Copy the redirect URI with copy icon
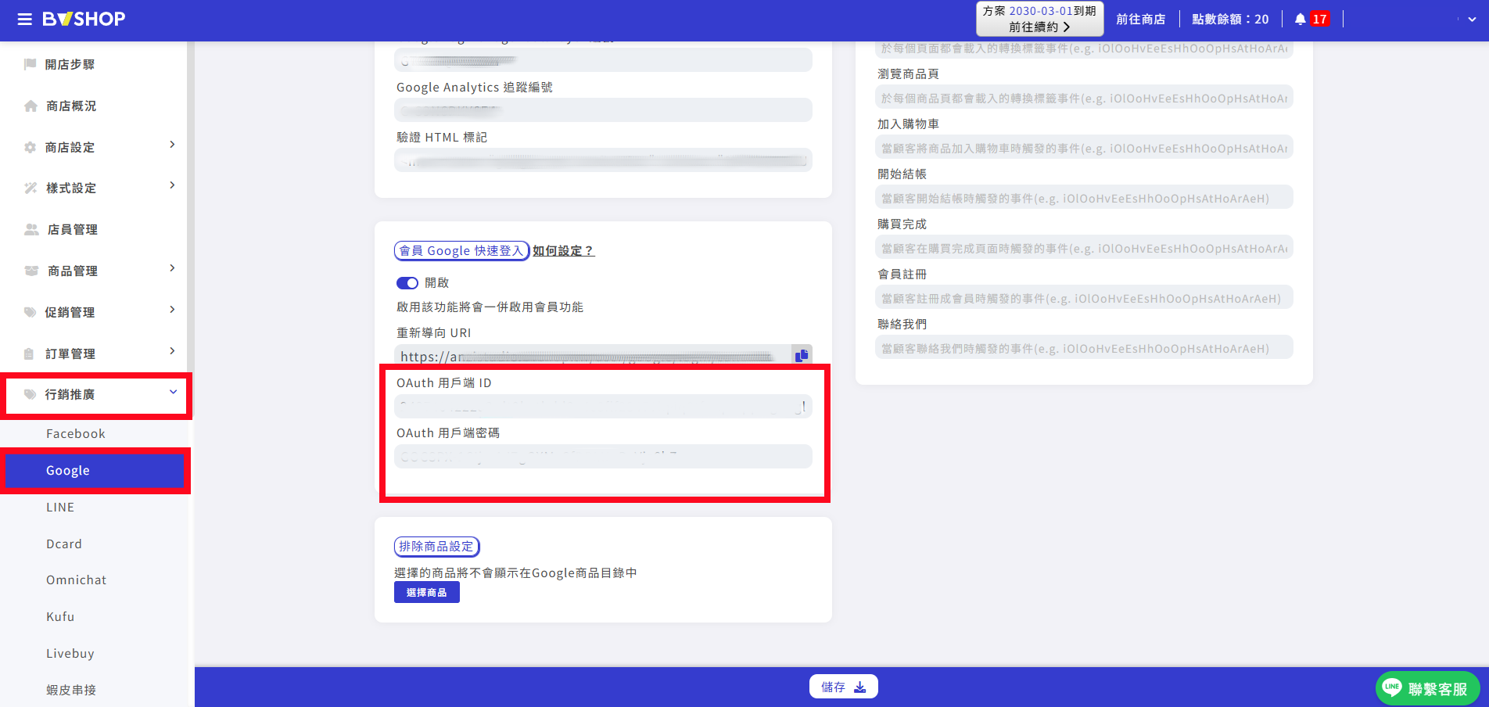 tap(802, 356)
